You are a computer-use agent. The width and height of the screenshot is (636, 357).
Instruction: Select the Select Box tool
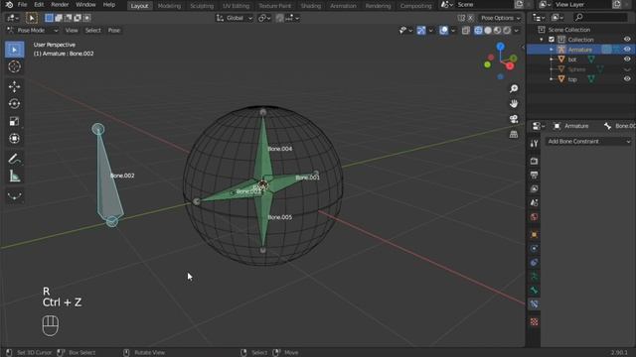click(15, 50)
